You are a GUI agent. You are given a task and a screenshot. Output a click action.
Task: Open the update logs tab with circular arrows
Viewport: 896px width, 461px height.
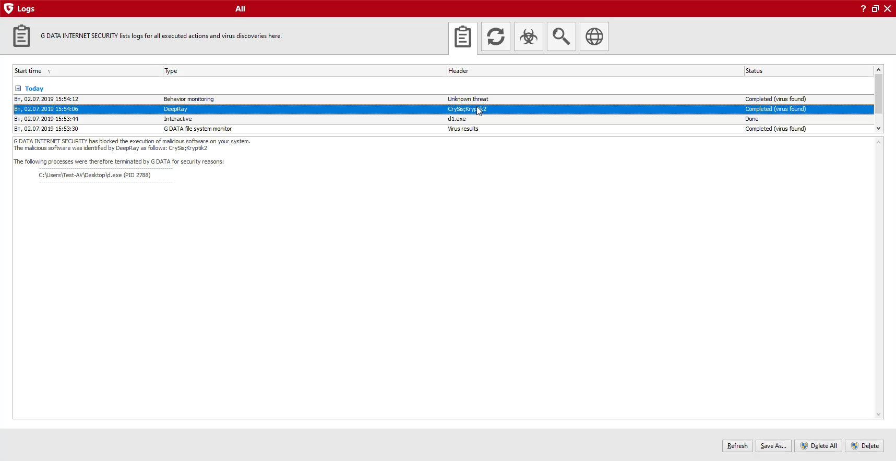tap(496, 36)
